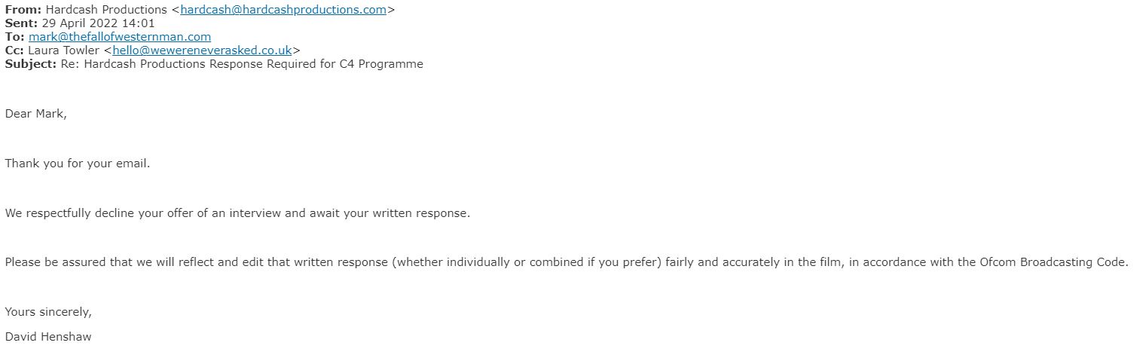Click the mark@thefallofwesternman.com recipient link
Image resolution: width=1143 pixels, height=364 pixels.
[120, 36]
